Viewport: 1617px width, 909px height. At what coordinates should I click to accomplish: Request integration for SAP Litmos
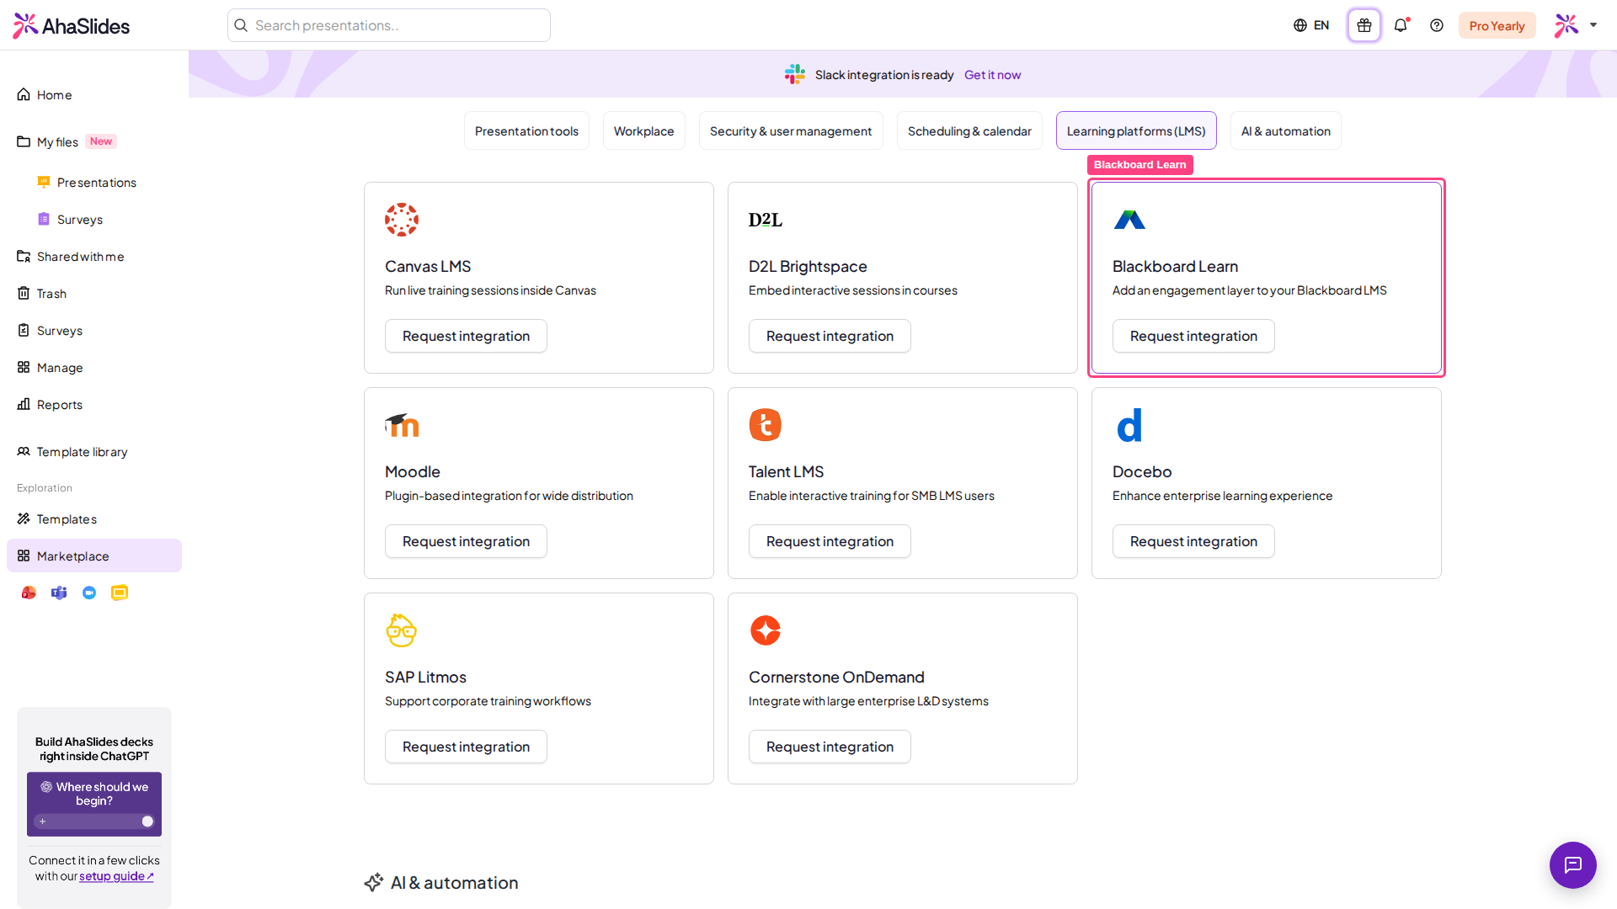[x=466, y=747]
